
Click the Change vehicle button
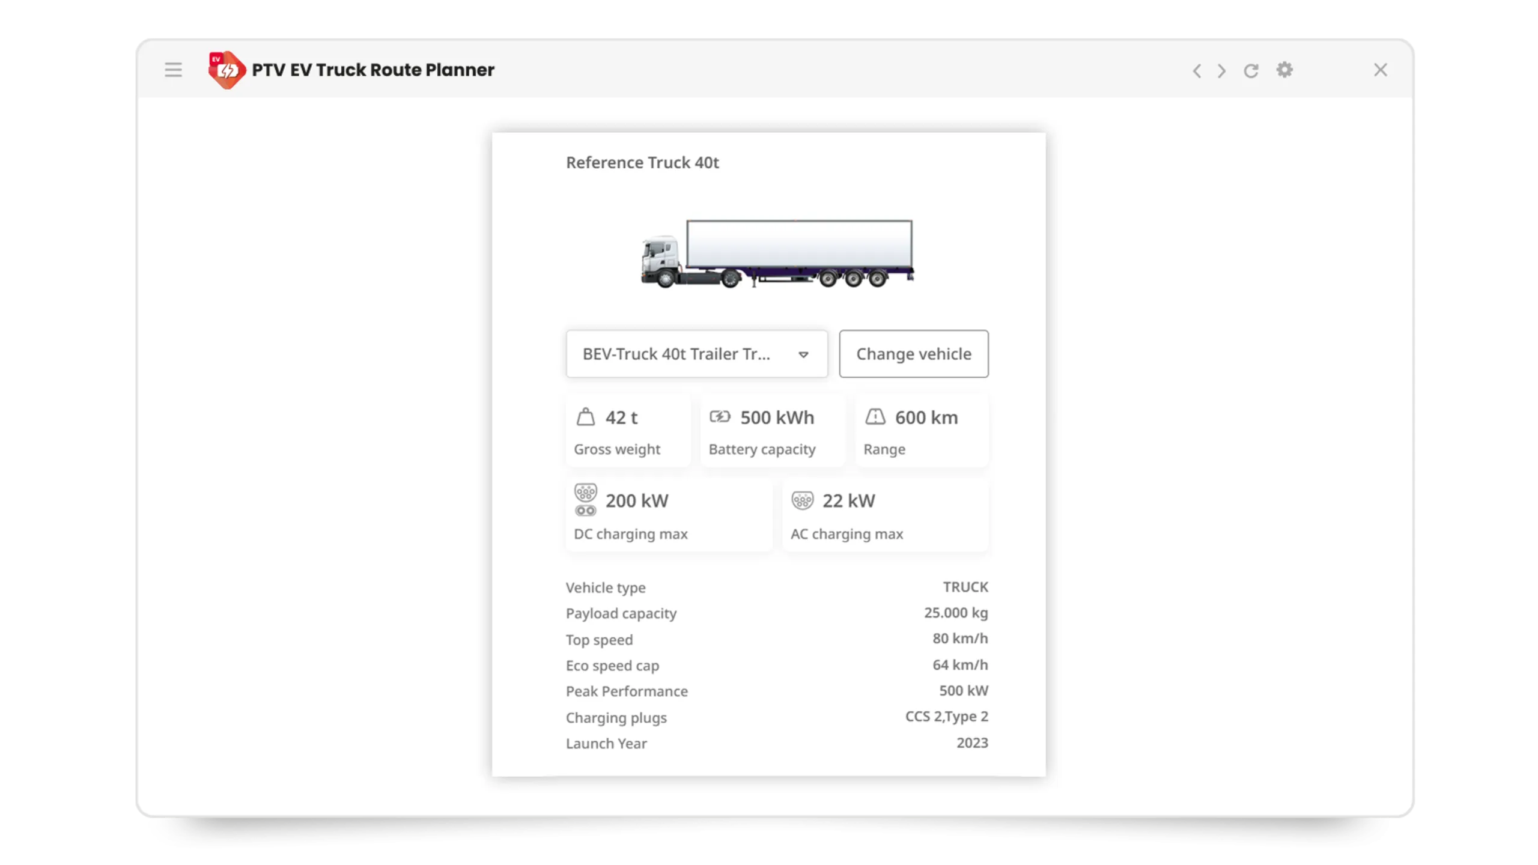pos(914,354)
